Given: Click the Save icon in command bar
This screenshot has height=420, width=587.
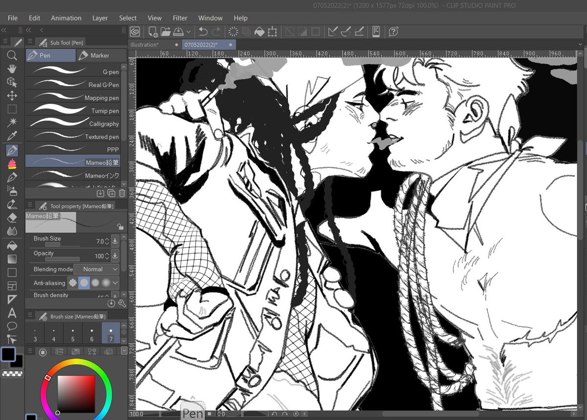Looking at the screenshot, I should [x=178, y=32].
